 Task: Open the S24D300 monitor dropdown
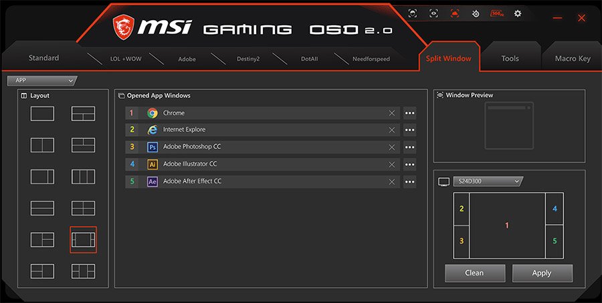click(x=488, y=181)
